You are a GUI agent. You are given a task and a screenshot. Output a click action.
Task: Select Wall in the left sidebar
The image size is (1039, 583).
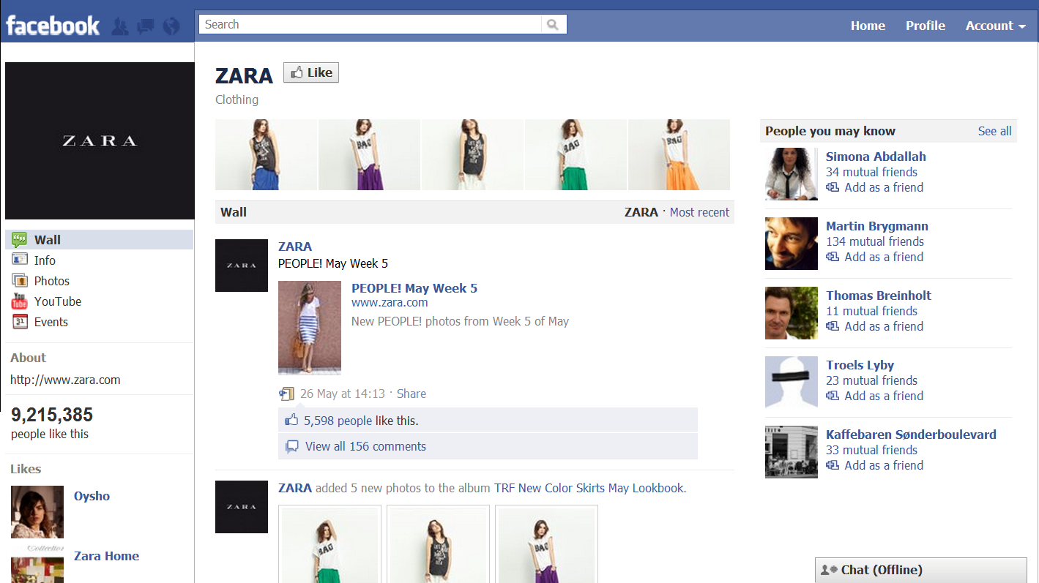click(x=48, y=240)
